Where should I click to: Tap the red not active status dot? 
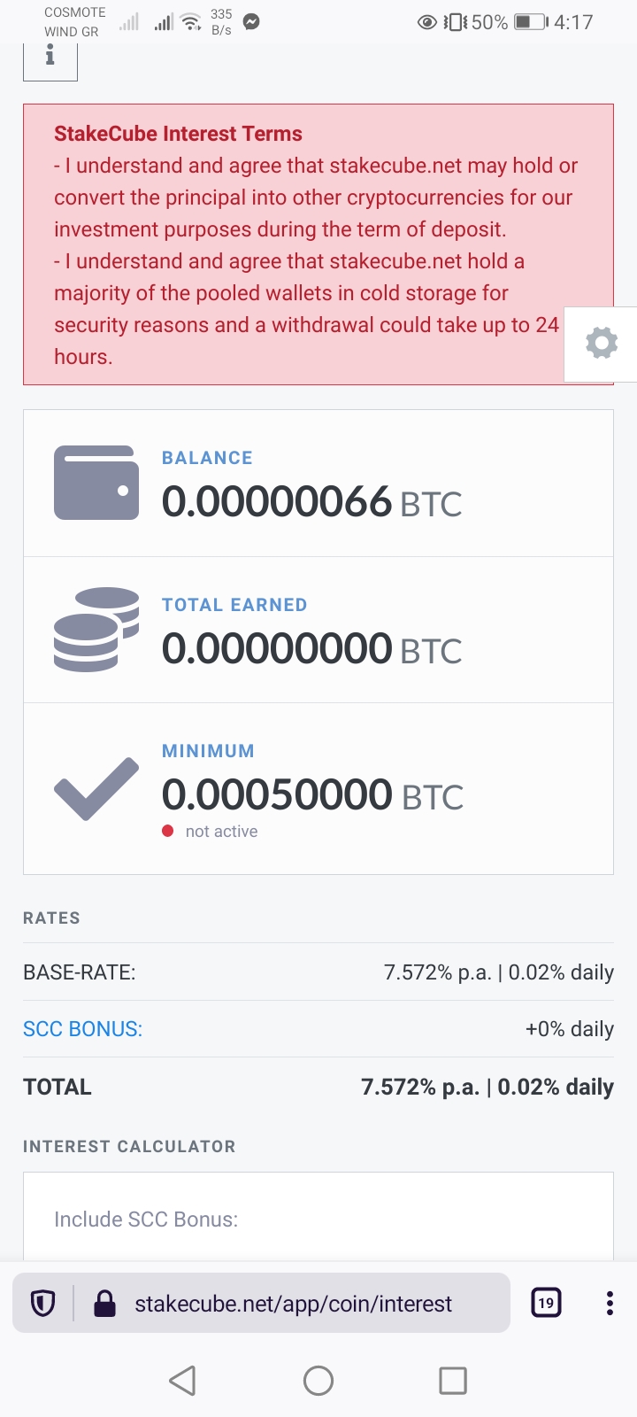168,831
